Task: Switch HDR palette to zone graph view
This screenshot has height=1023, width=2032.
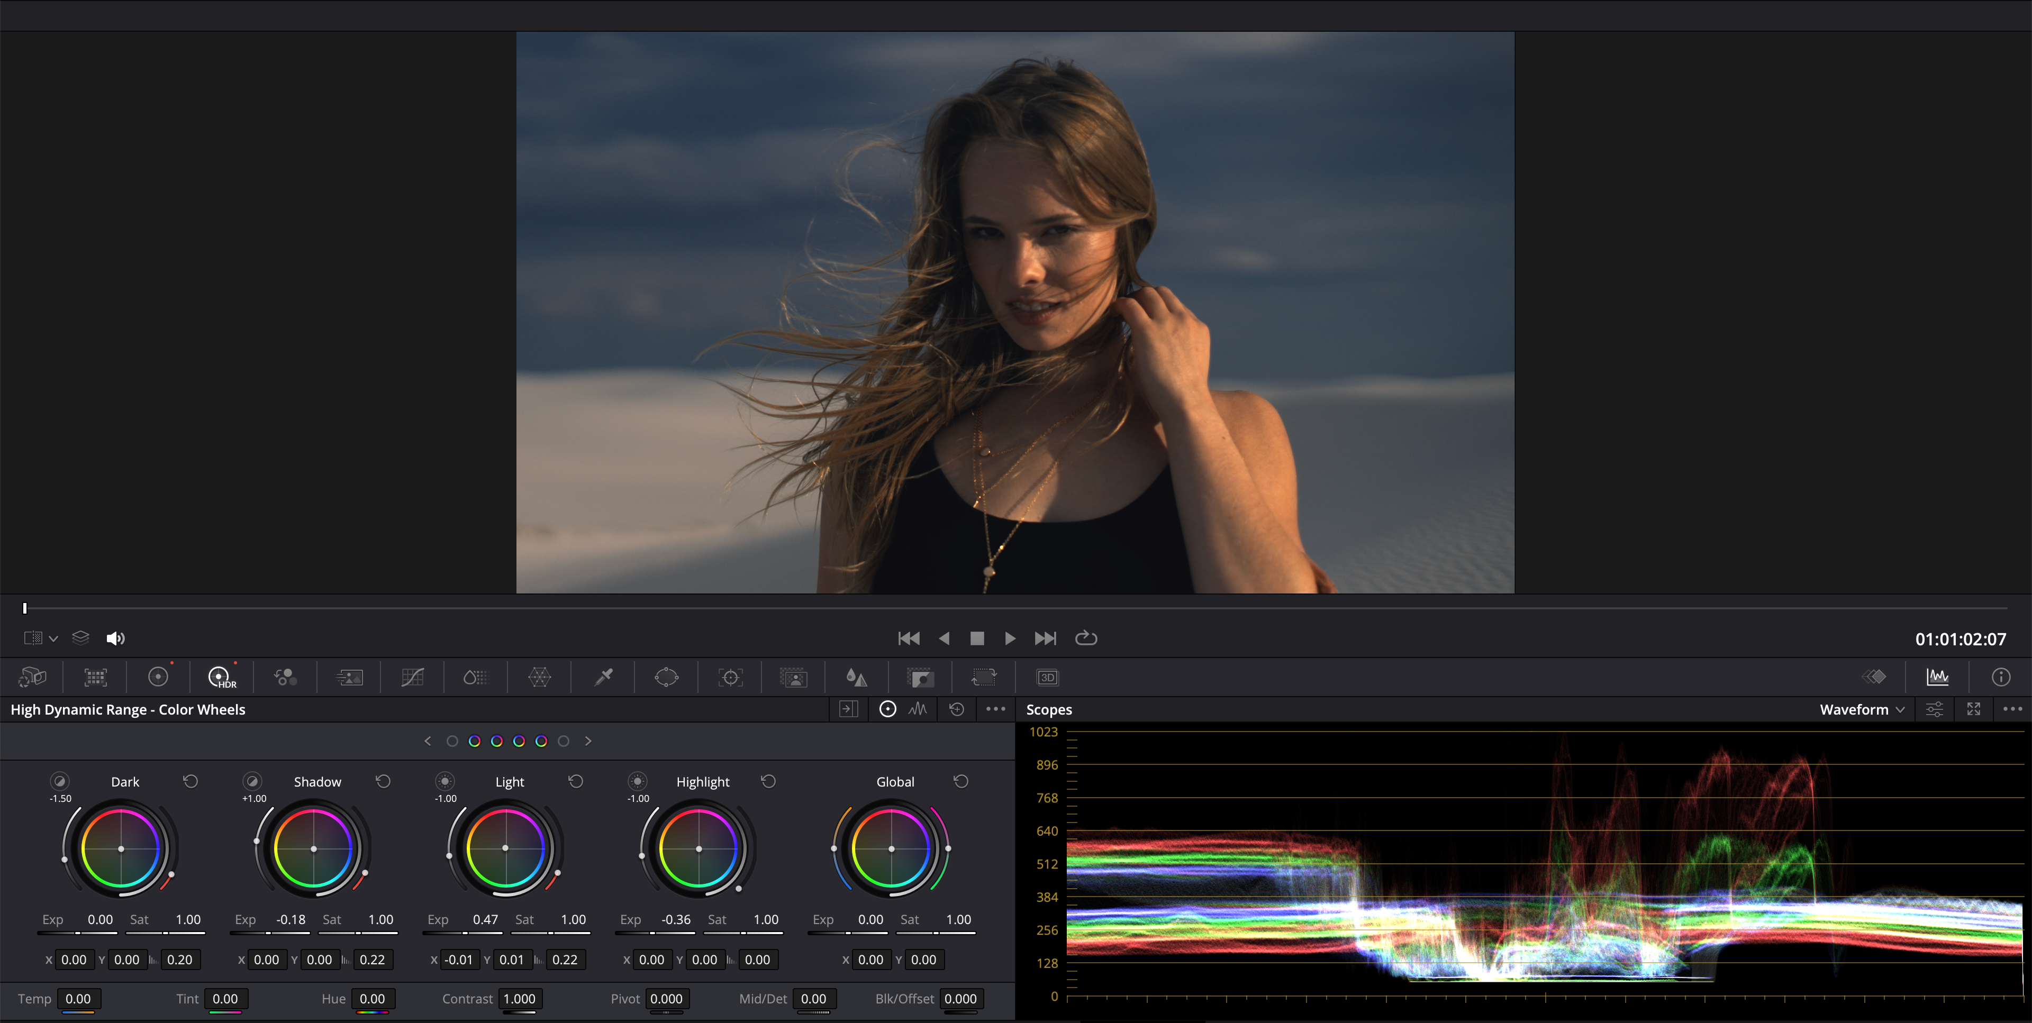Action: 918,709
